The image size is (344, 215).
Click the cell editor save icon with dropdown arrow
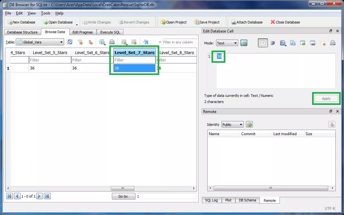283,43
